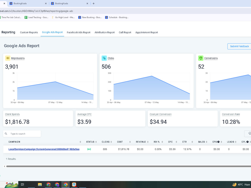Click the Conversion Rate label
This screenshot has height=188, width=251.
point(231,114)
